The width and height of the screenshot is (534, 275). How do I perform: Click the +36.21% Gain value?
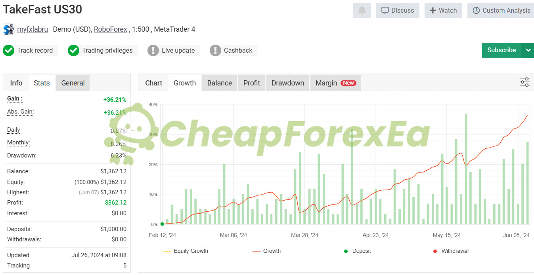[115, 100]
